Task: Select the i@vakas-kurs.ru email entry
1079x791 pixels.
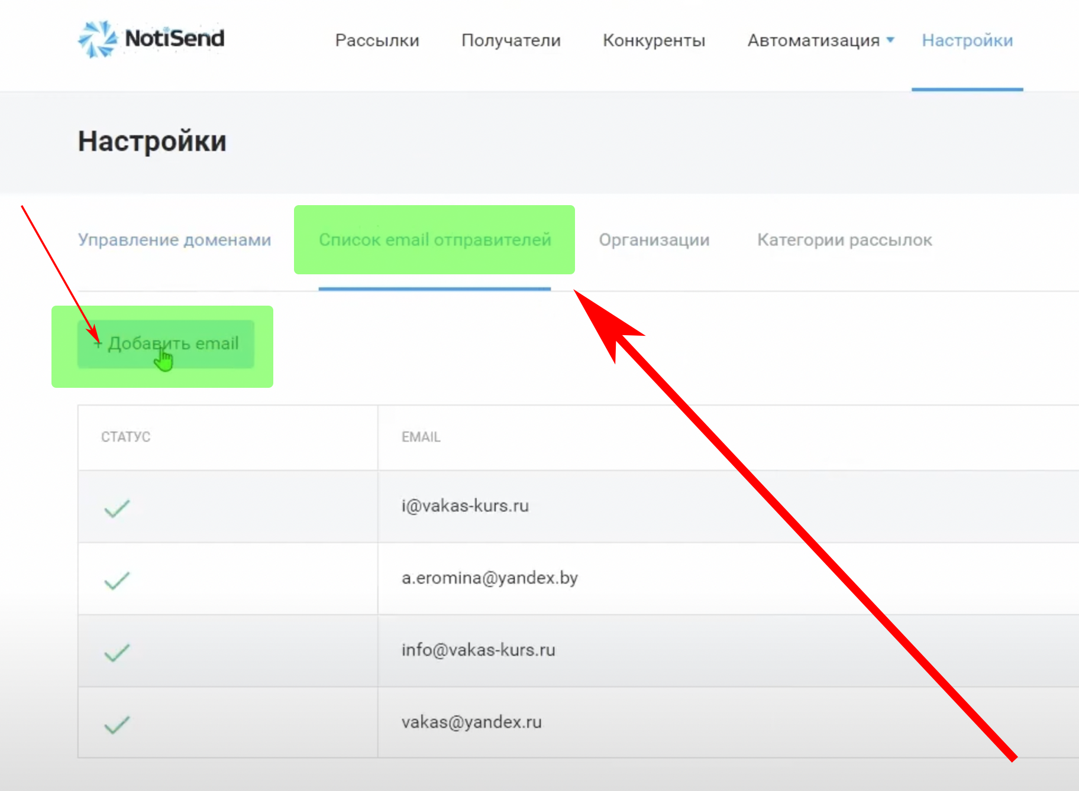Action: pos(465,506)
